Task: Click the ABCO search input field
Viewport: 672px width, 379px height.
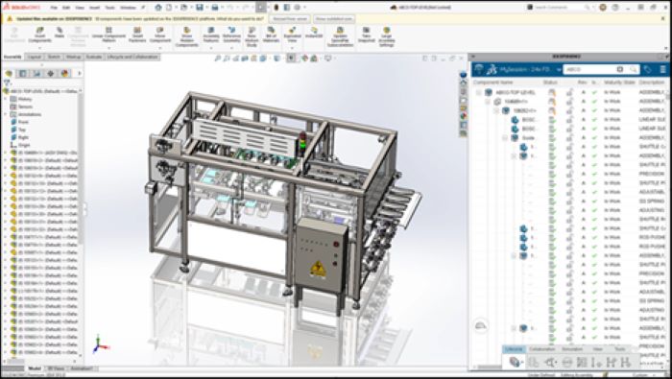Action: (590, 69)
